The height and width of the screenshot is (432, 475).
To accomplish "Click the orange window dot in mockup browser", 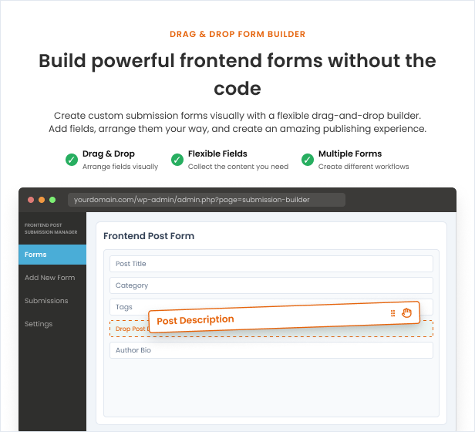I will pos(42,200).
